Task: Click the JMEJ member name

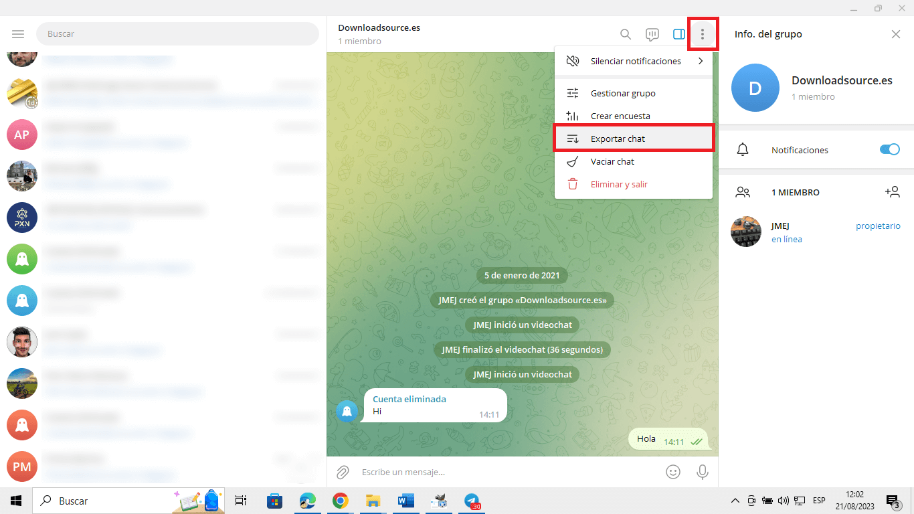Action: 780,226
